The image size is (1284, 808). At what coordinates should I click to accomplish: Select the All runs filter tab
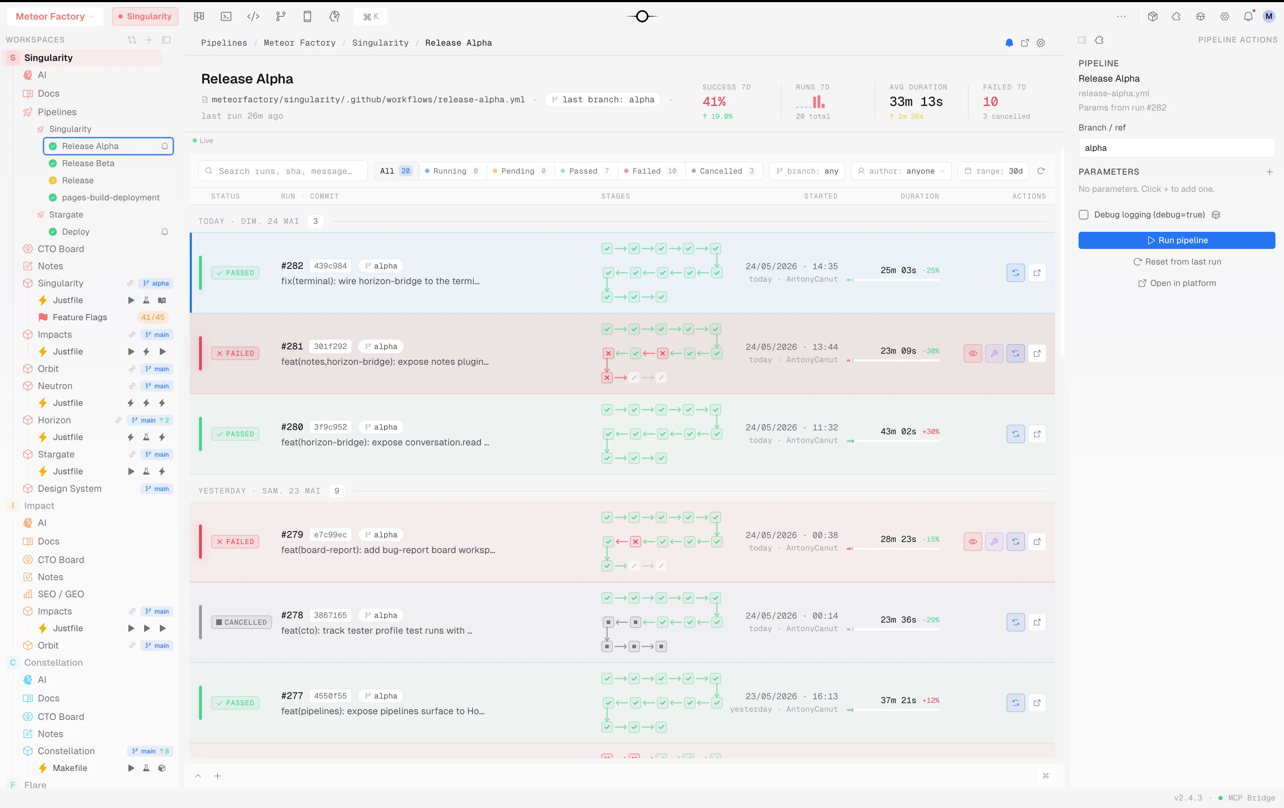[396, 171]
